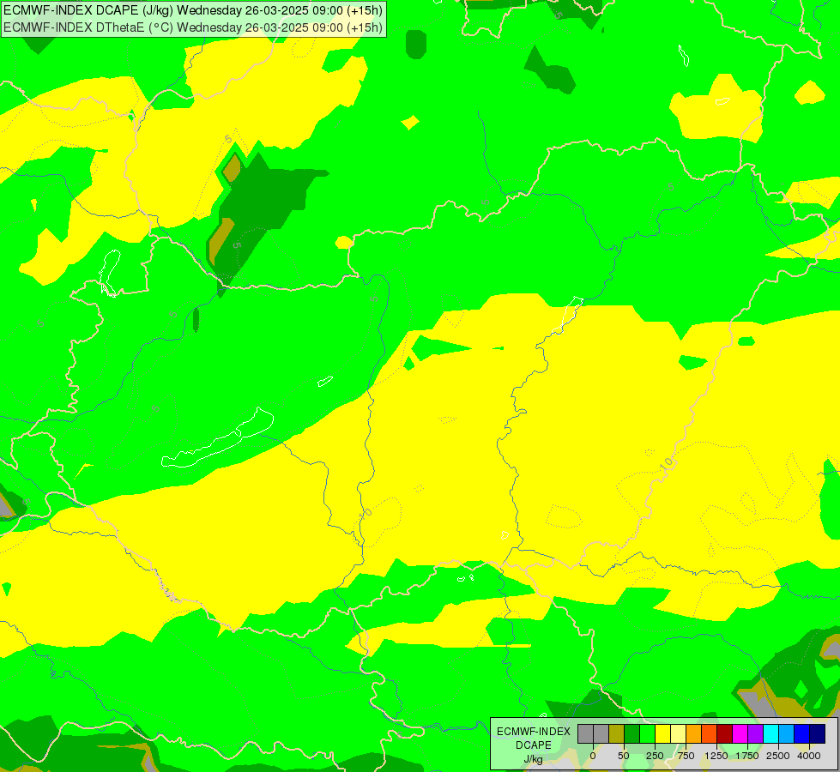Select the cyan legend swatch

tap(771, 734)
